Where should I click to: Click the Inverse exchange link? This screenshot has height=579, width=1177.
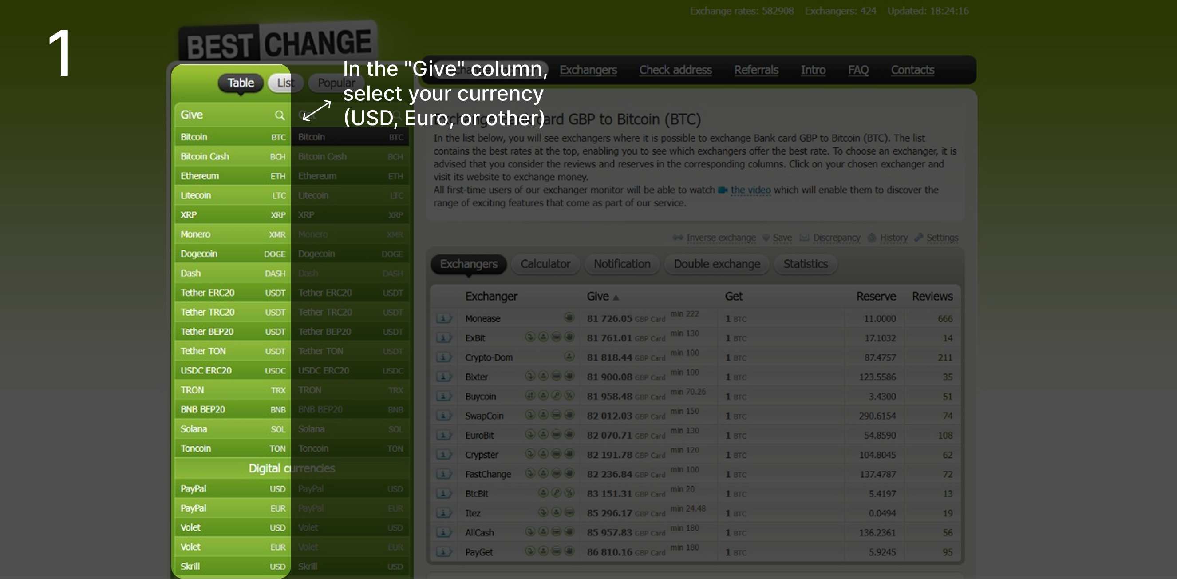[x=721, y=238]
